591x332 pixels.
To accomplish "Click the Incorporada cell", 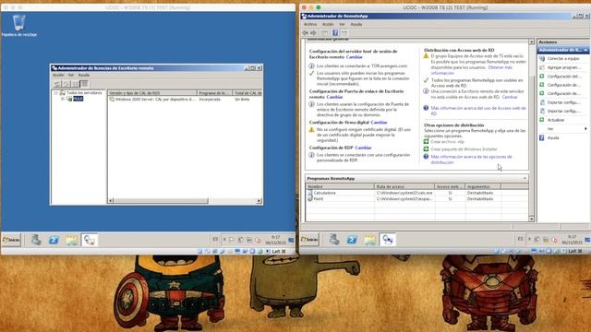I will [x=210, y=100].
